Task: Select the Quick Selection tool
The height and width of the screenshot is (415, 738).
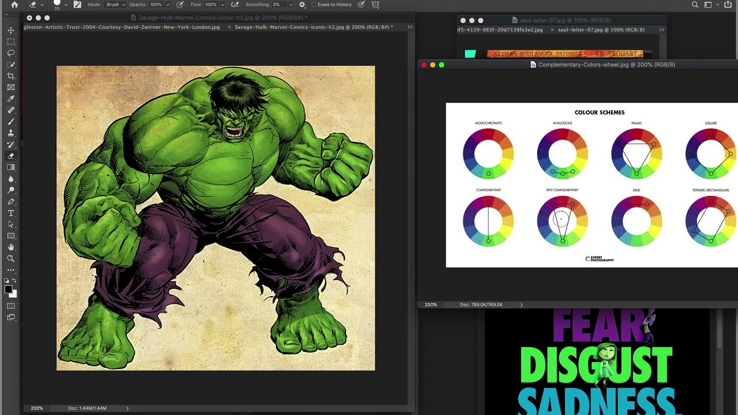Action: point(11,65)
